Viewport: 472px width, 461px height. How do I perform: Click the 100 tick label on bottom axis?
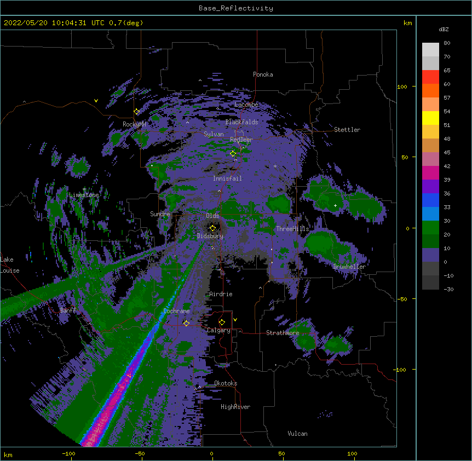pyautogui.click(x=352, y=453)
